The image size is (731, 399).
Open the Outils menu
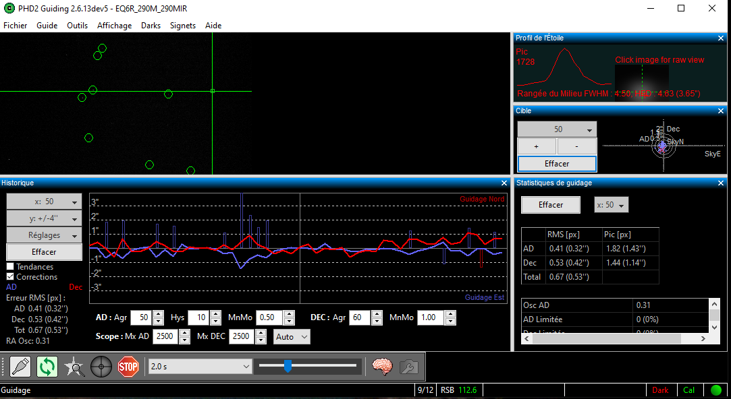point(78,26)
